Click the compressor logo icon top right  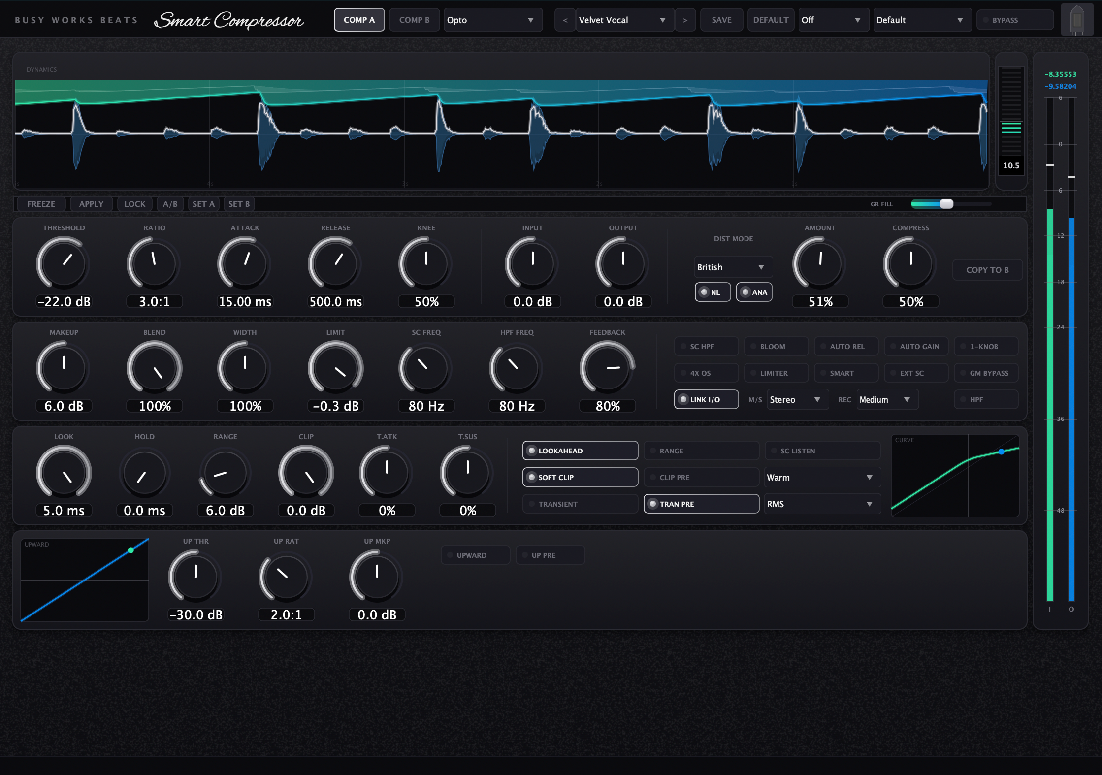click(x=1077, y=20)
